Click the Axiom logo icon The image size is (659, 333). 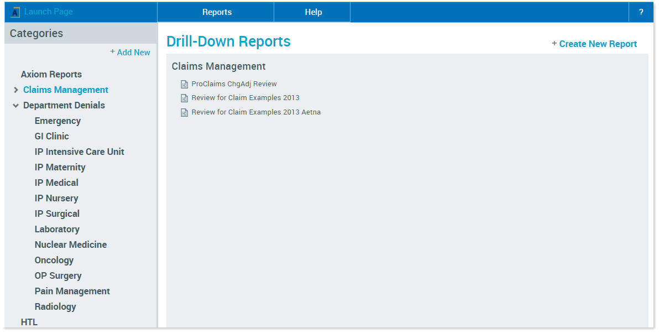(15, 10)
